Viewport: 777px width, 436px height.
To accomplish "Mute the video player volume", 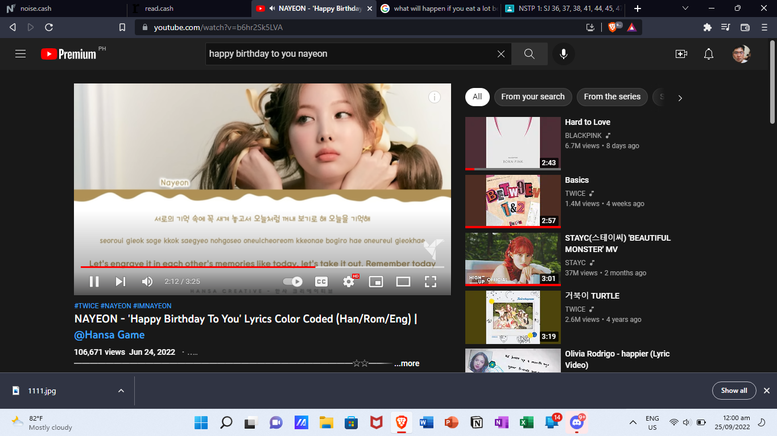I will click(x=147, y=282).
